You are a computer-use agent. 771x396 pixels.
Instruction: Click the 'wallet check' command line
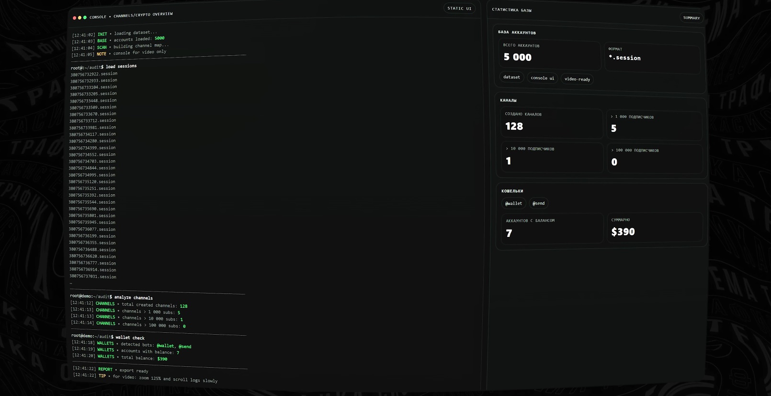click(108, 337)
